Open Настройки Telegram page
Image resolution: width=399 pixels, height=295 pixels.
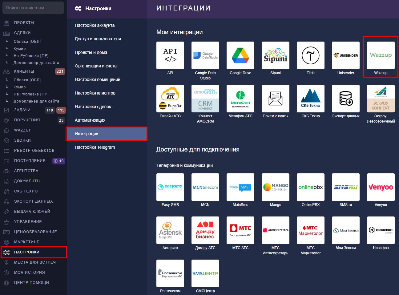coord(107,147)
